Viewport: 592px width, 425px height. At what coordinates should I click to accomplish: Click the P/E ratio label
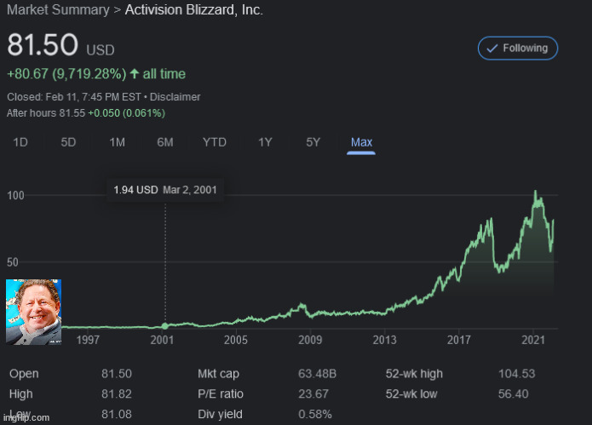click(x=221, y=394)
